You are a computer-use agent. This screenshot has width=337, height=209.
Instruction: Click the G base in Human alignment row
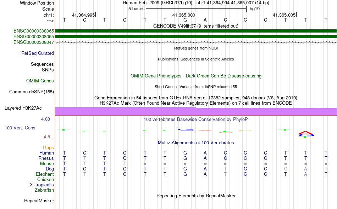click(185, 153)
